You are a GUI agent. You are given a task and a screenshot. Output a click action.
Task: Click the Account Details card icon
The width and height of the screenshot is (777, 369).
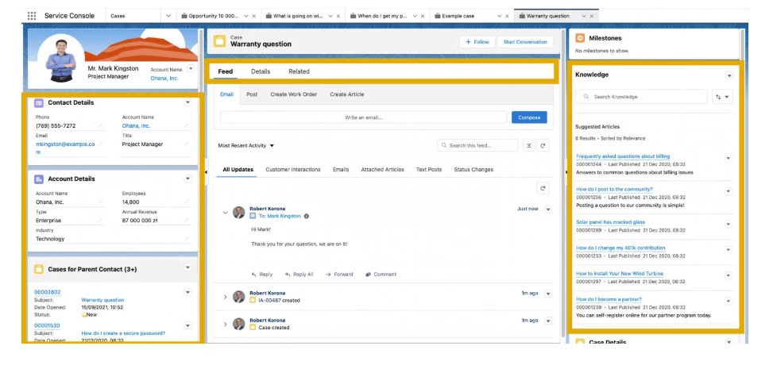point(39,179)
